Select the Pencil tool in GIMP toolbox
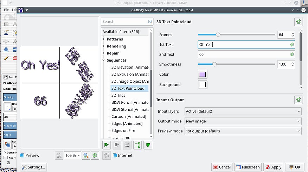The image size is (308, 172). (x=6, y=58)
